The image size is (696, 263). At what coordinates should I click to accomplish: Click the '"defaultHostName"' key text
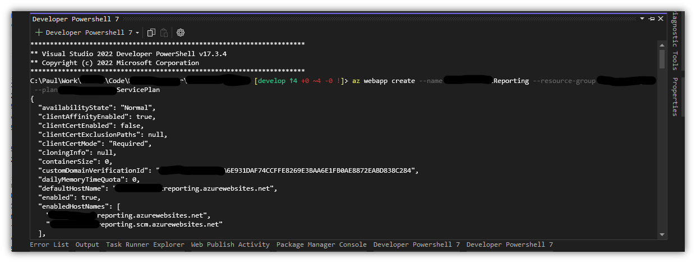coord(73,188)
